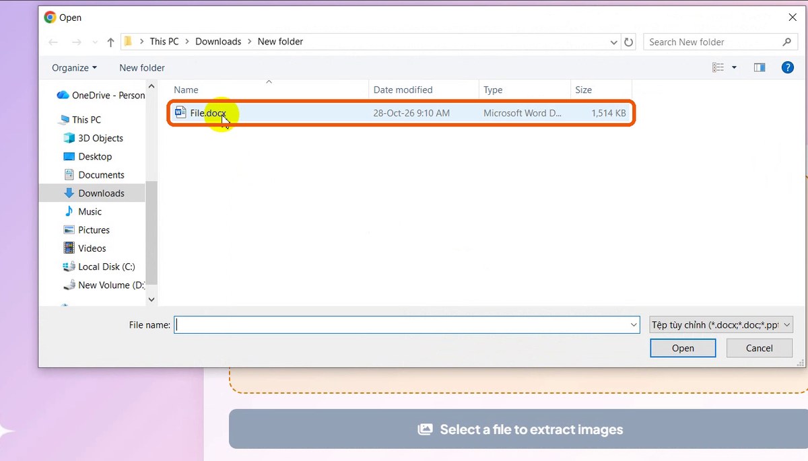Open Desktop in navigation pane

pos(88,156)
